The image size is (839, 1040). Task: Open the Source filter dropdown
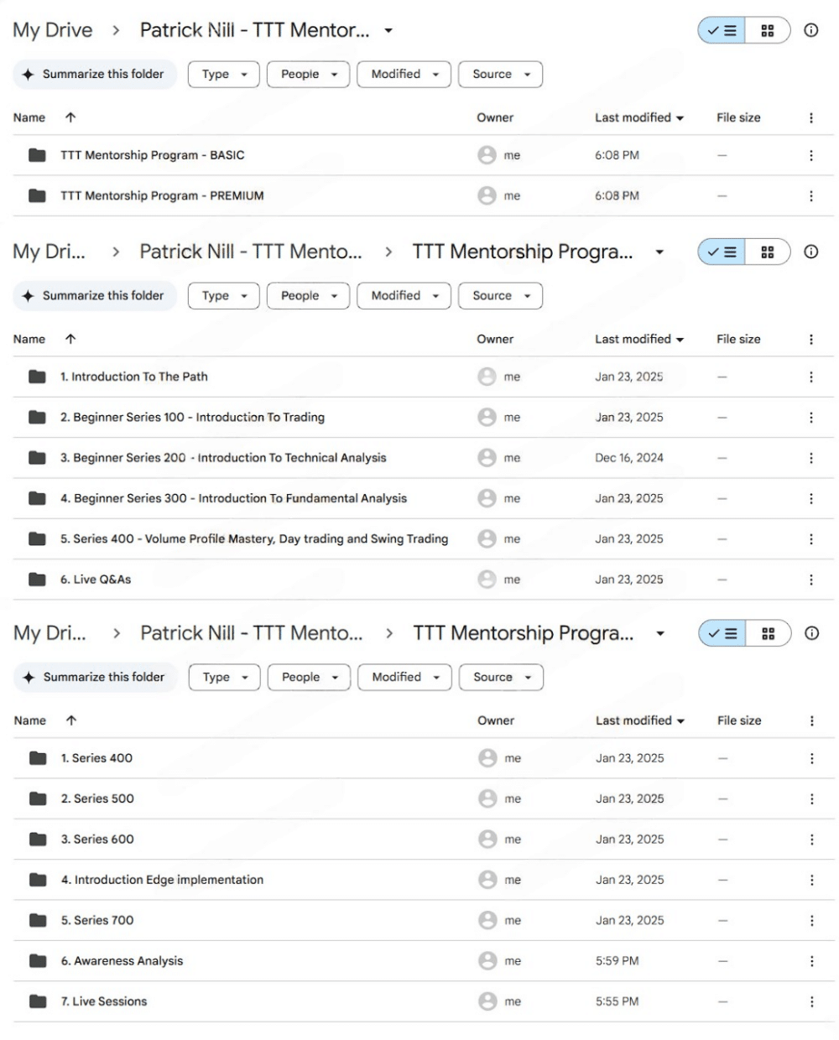[x=500, y=74]
